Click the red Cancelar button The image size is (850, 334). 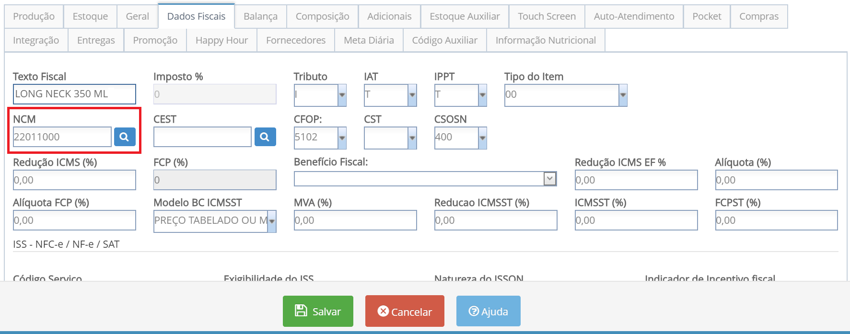point(405,311)
